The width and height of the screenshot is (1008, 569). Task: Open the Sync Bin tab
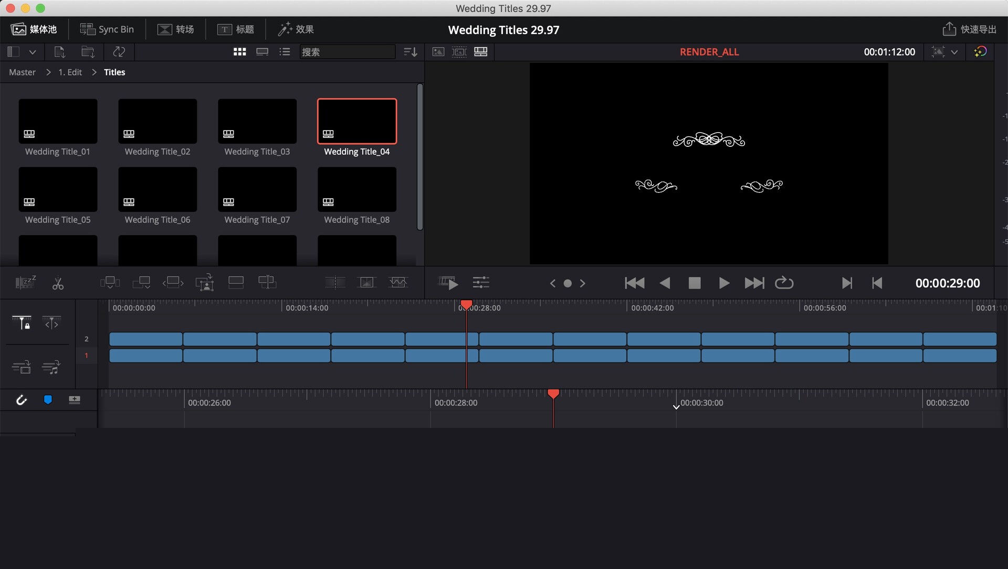(107, 29)
